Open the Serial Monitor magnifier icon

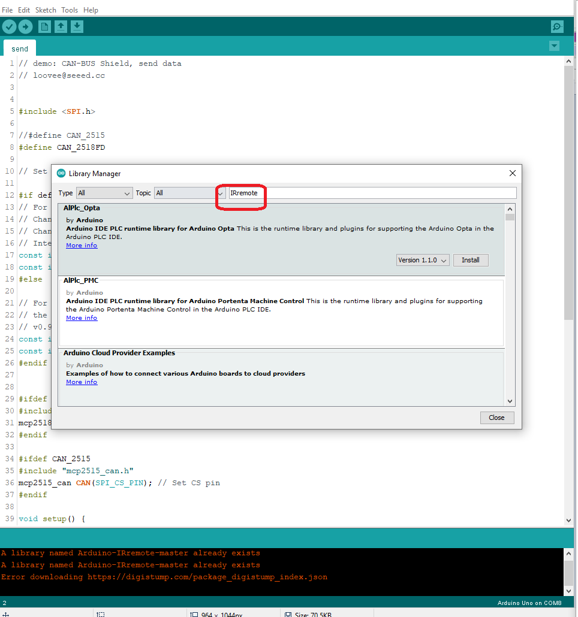click(557, 27)
